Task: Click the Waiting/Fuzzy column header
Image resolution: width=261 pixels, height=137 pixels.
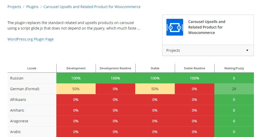Action: (x=234, y=68)
